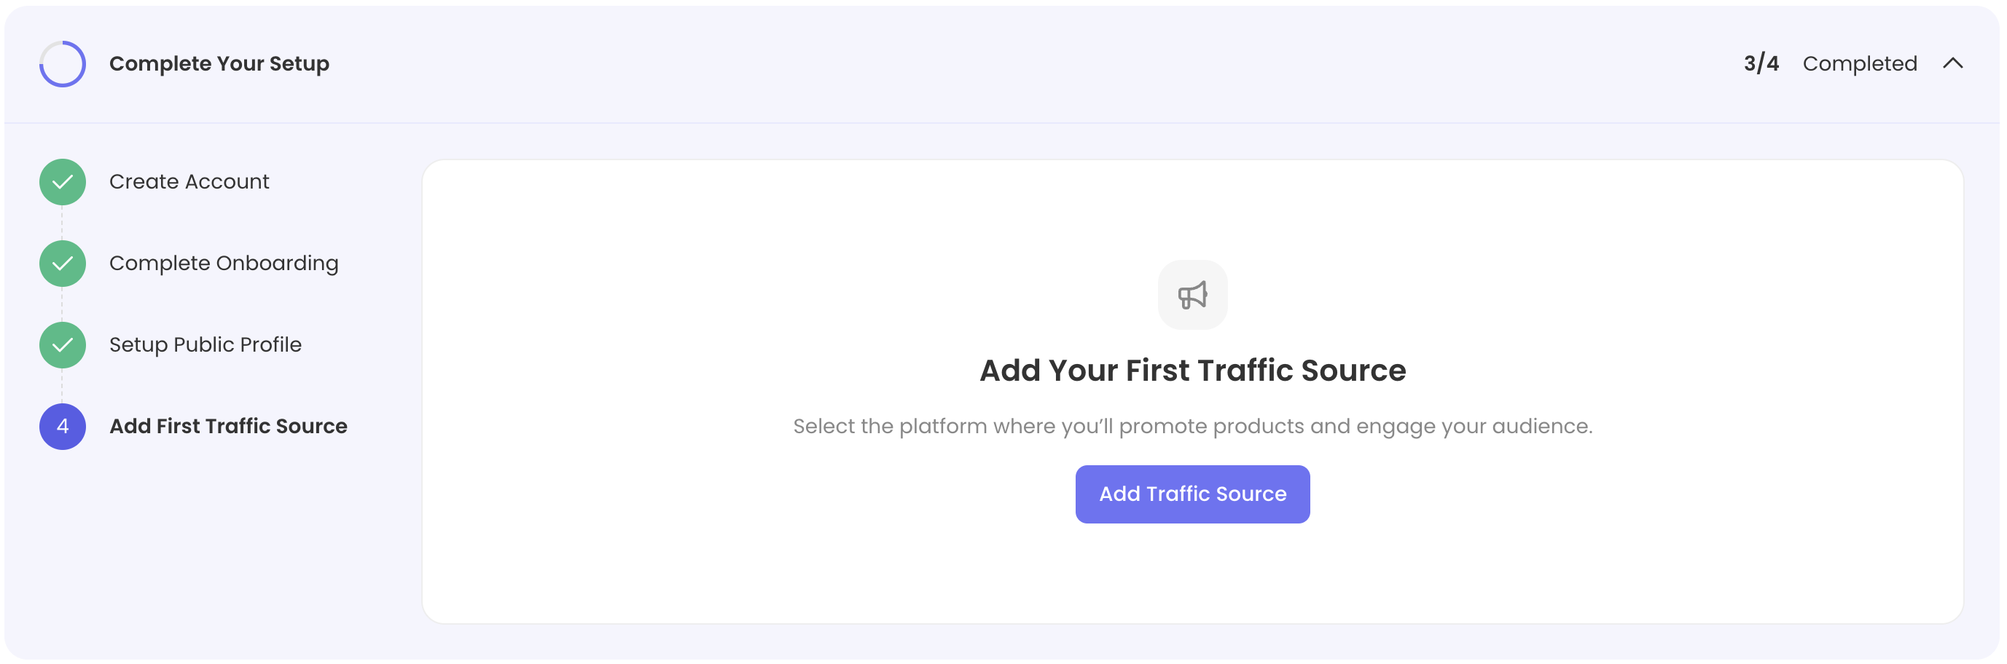This screenshot has width=2007, height=664.
Task: Click the dashed connector below Complete Onboarding checkmark
Action: point(63,304)
